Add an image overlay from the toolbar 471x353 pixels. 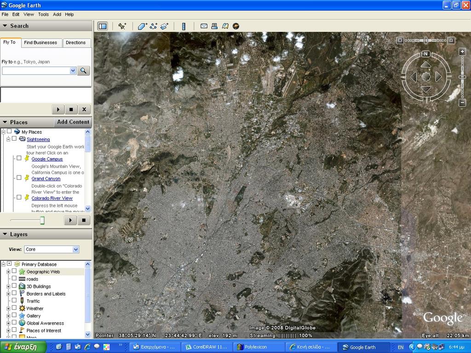(164, 26)
